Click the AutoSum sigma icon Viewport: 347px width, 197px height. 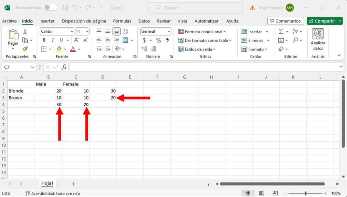tap(281, 31)
